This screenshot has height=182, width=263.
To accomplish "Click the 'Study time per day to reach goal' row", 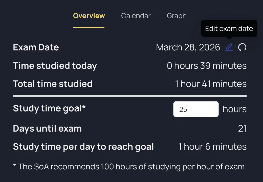I will click(83, 146).
